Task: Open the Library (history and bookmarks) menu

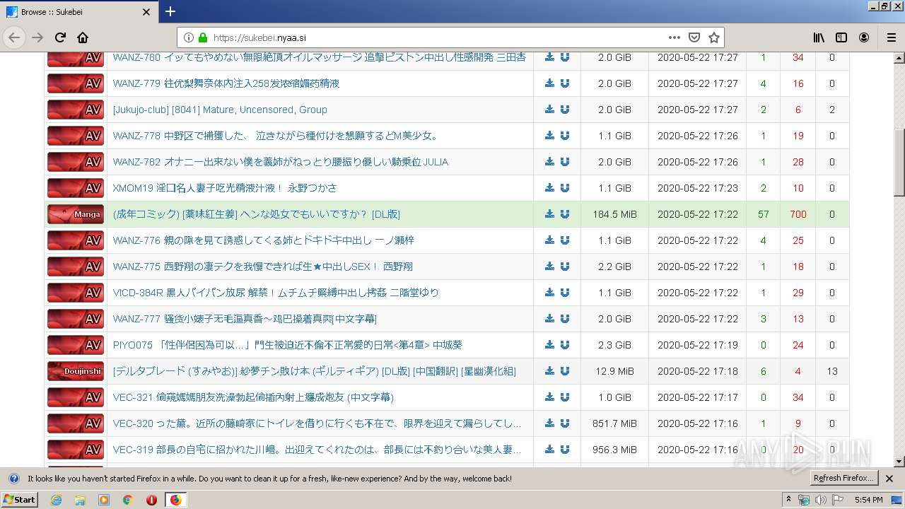Action: [x=819, y=37]
